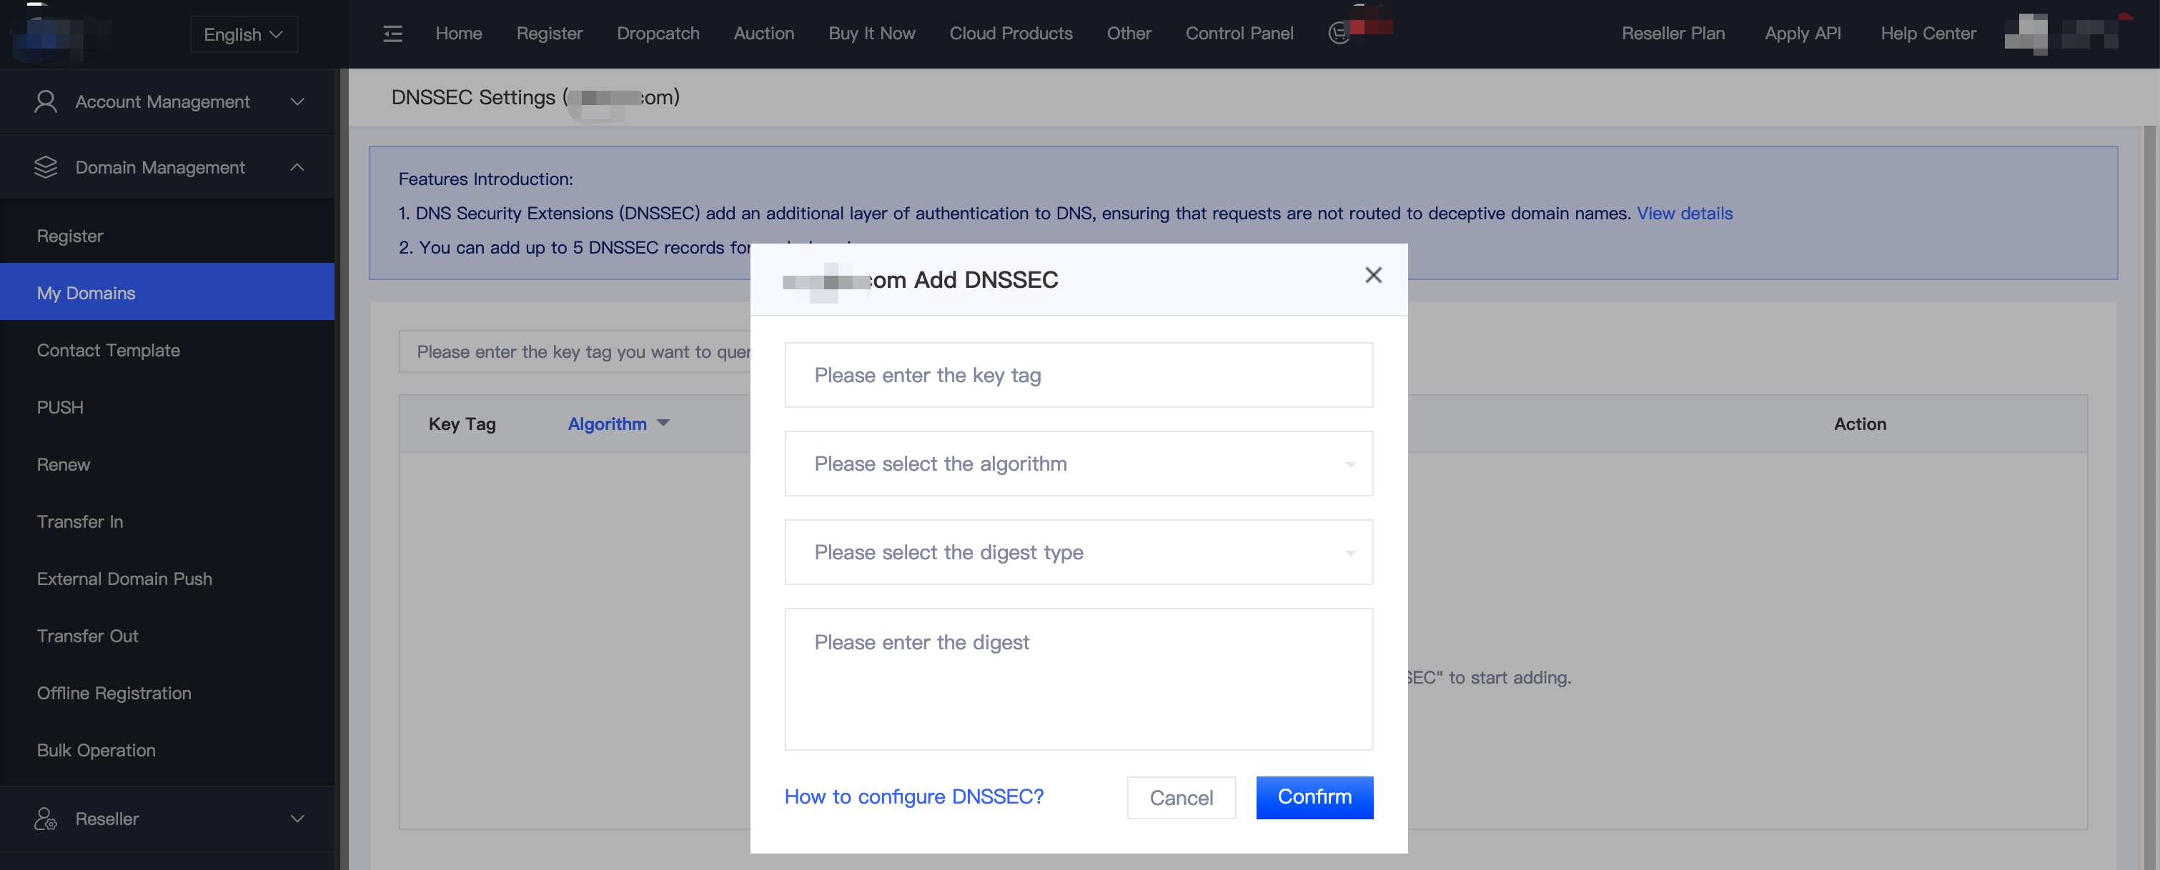The height and width of the screenshot is (870, 2160).
Task: Open How to configure DNSSEC link
Action: 914,796
